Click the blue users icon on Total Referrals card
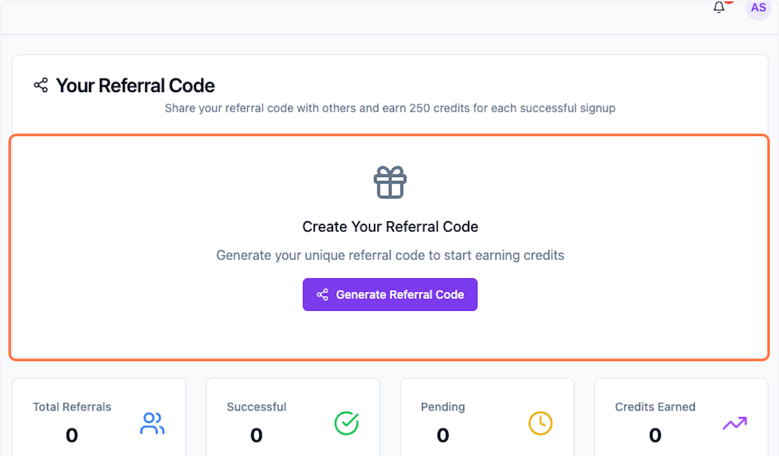 coord(152,424)
